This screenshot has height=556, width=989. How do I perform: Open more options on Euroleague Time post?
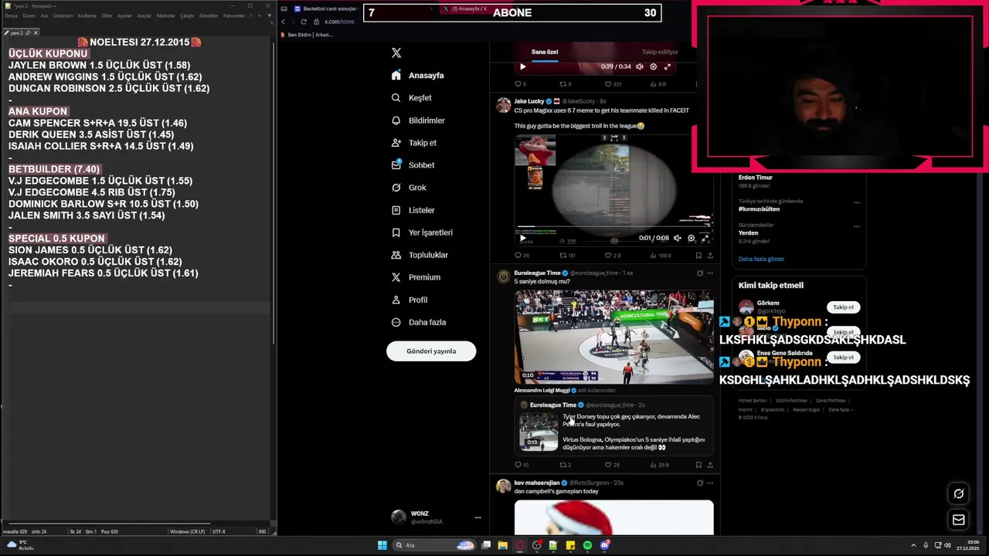click(710, 273)
